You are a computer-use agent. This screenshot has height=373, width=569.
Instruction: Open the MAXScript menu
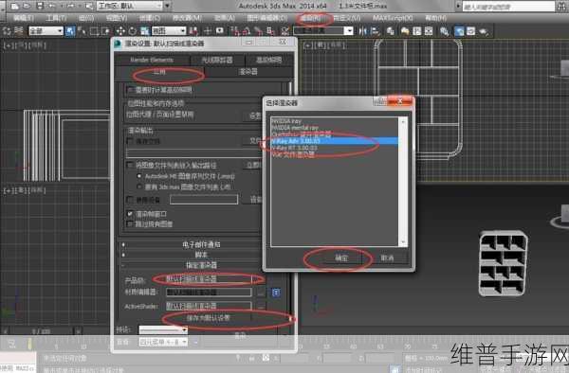[x=393, y=18]
